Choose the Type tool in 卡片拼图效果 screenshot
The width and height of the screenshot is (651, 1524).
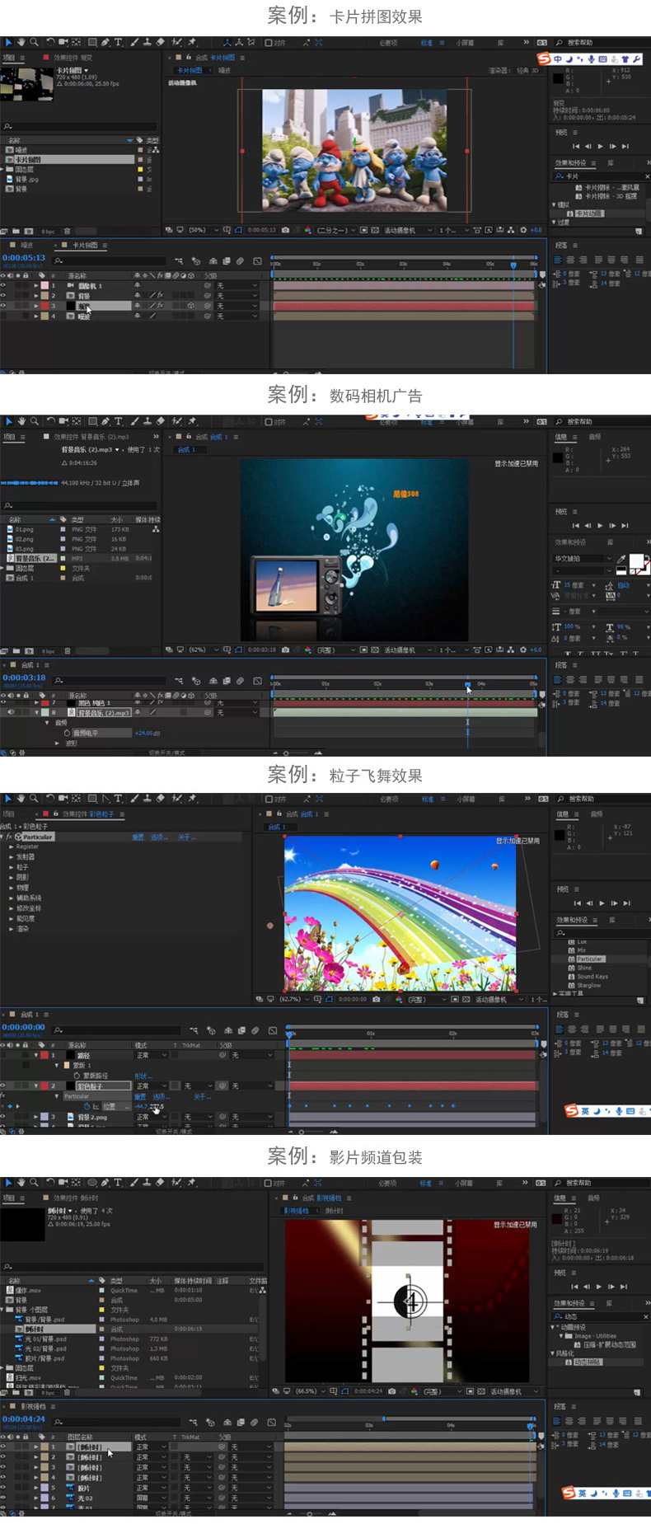(x=119, y=42)
